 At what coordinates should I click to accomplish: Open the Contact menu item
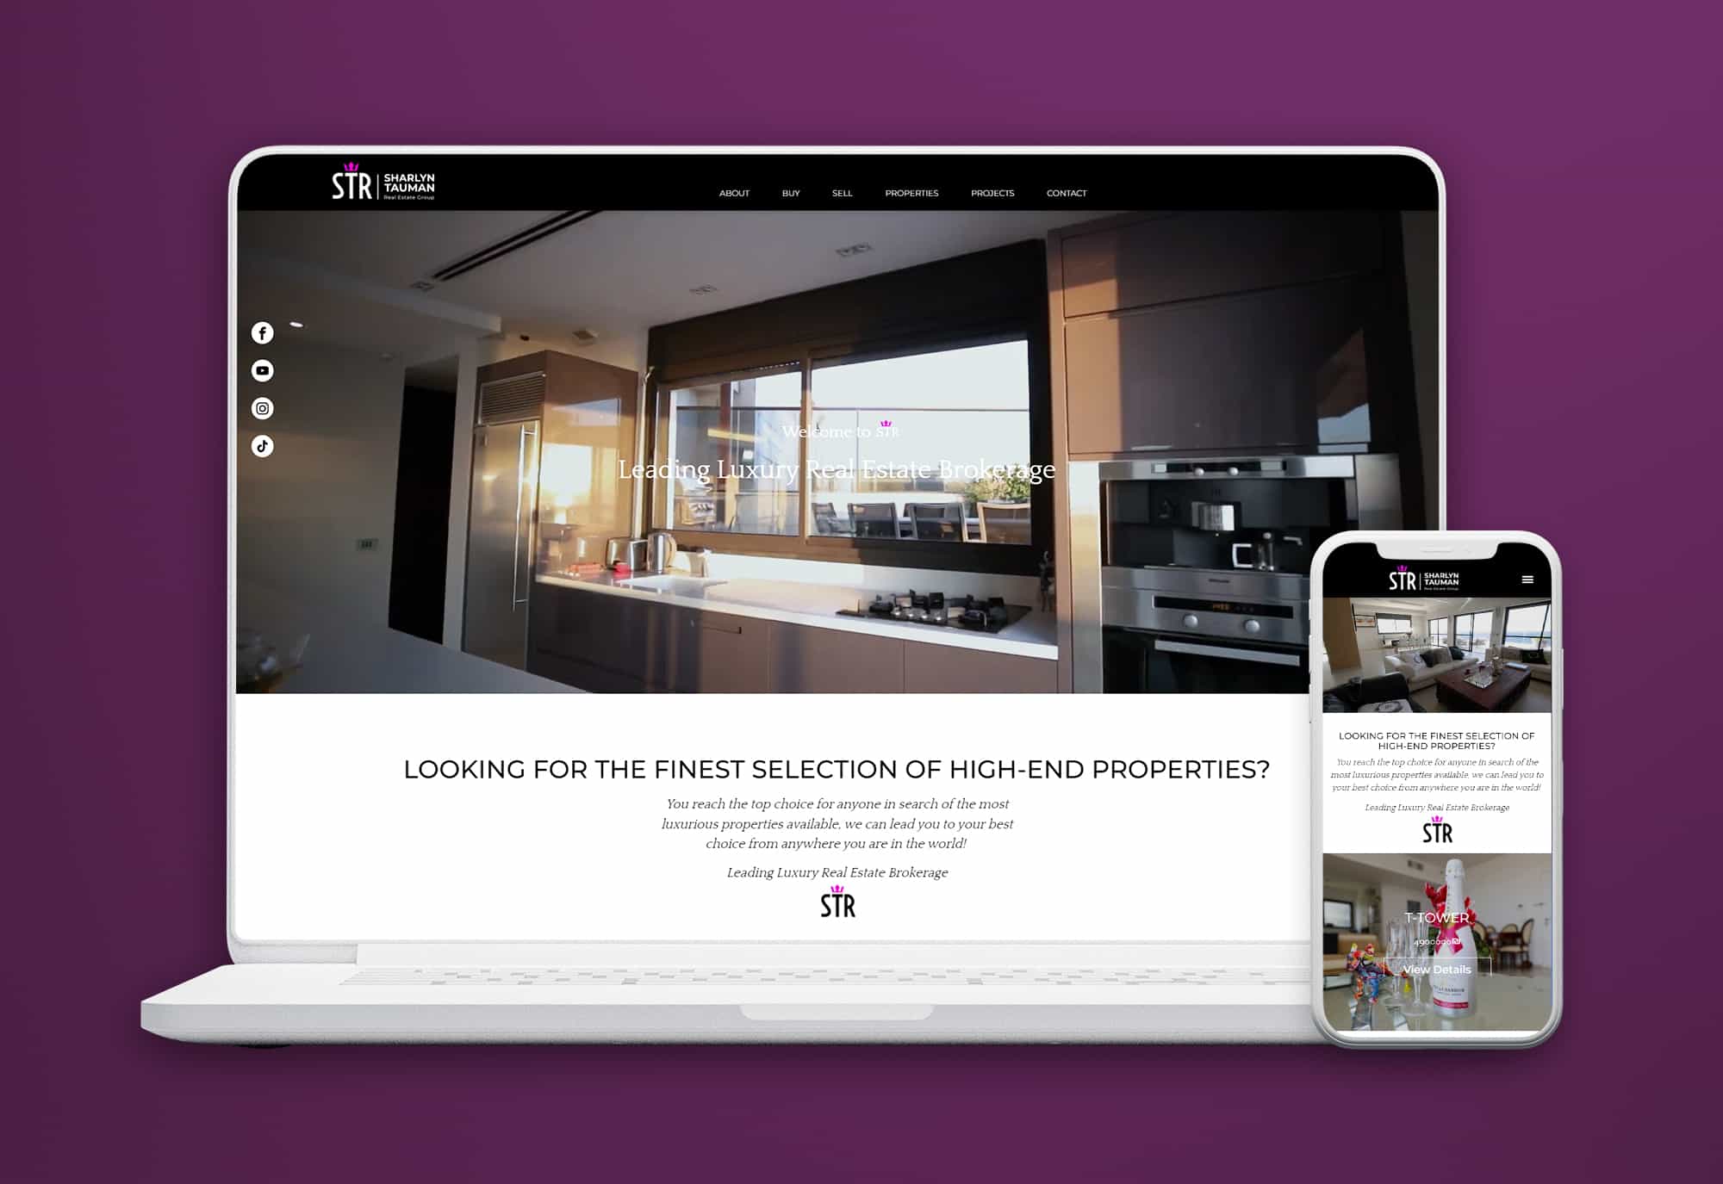[x=1067, y=193]
